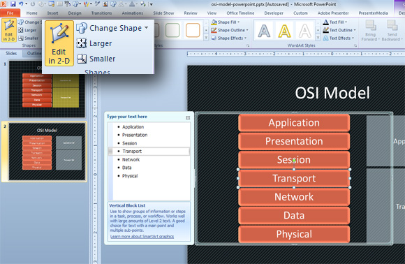This screenshot has height=264, width=405.
Task: Select the orange outlined shape style swatch
Action: click(193, 30)
